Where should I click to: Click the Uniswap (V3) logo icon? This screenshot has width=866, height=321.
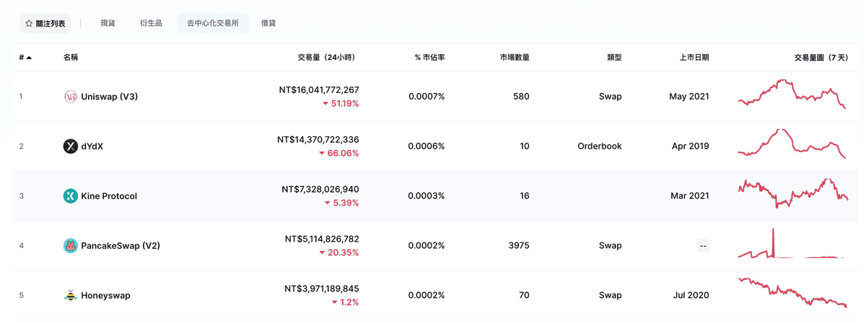pos(70,97)
